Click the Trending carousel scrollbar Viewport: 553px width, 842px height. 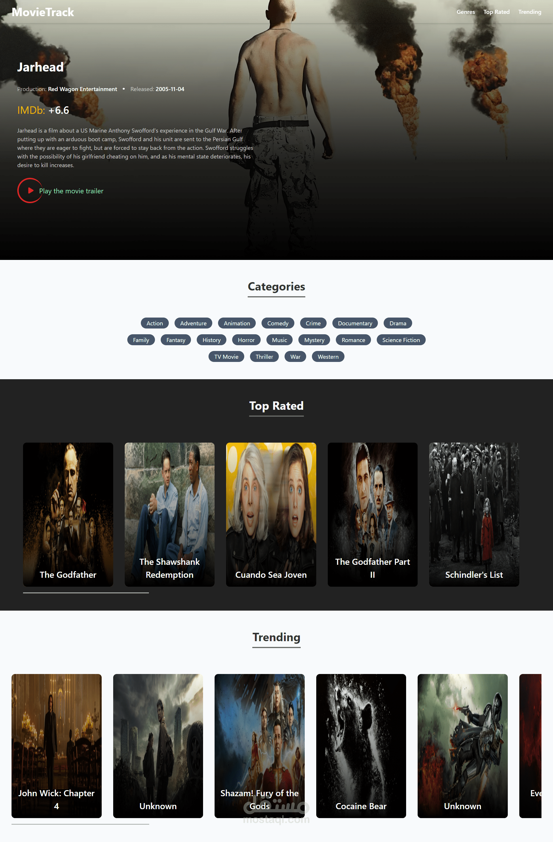pyautogui.click(x=80, y=824)
